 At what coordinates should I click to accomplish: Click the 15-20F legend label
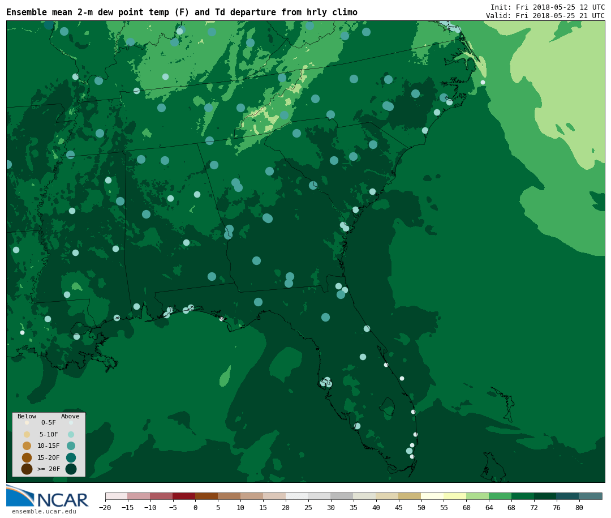click(48, 457)
